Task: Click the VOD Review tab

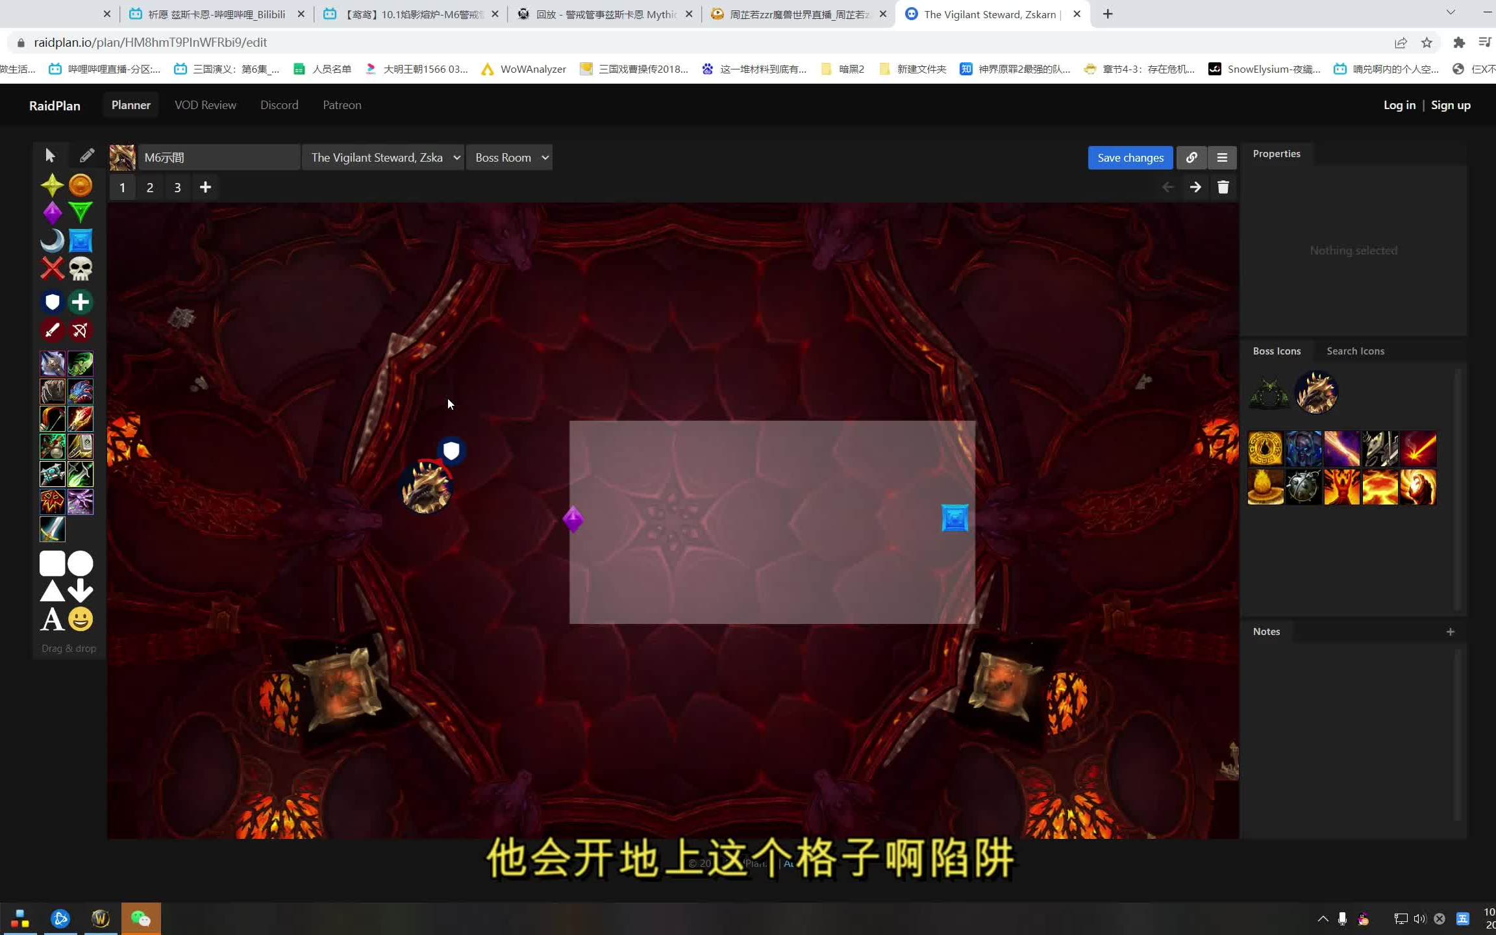Action: [205, 105]
